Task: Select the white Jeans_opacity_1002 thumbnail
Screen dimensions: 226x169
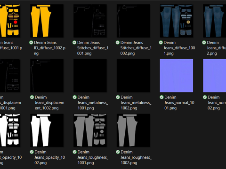Action: [x=47, y=130]
